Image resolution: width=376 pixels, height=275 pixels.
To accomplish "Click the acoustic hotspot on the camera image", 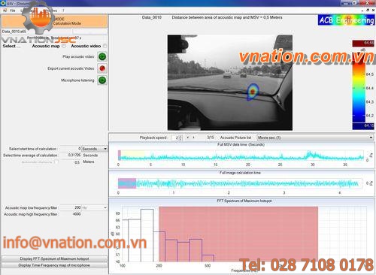I will click(253, 92).
